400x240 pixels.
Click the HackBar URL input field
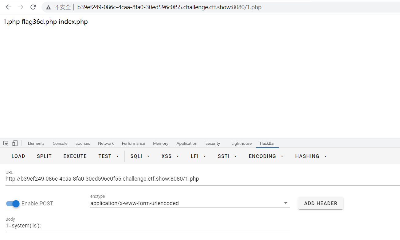coord(203,179)
